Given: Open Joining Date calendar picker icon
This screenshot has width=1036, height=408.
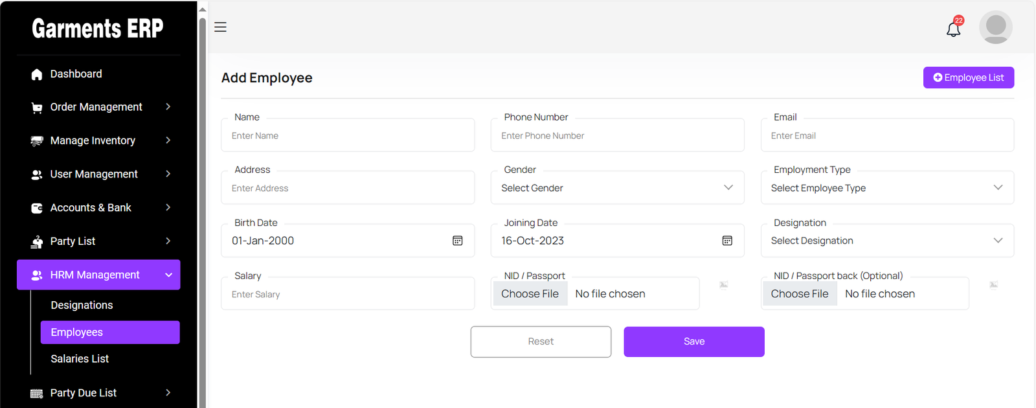Looking at the screenshot, I should (x=727, y=241).
